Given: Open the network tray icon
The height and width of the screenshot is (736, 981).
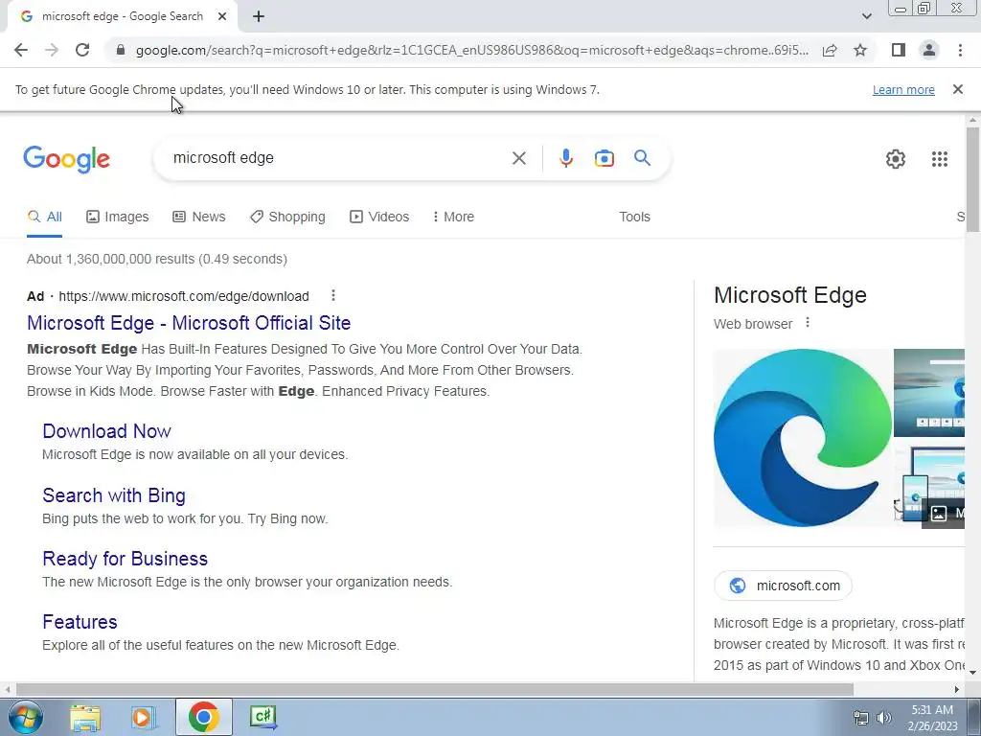Looking at the screenshot, I should pyautogui.click(x=861, y=718).
